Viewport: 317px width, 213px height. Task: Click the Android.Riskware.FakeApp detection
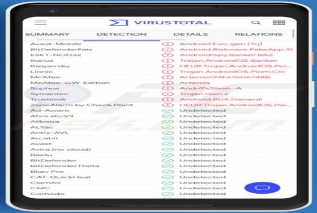(236, 49)
